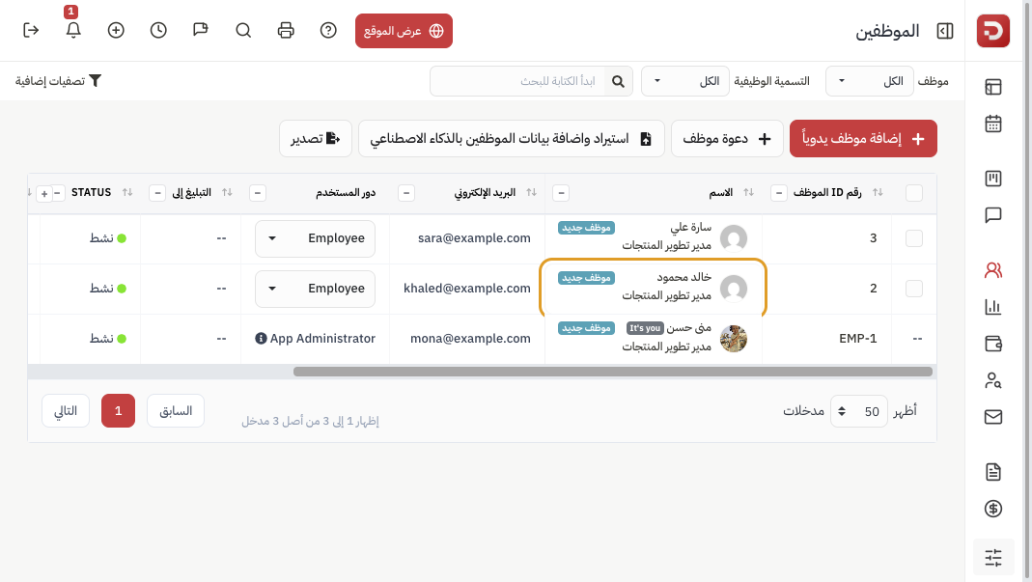This screenshot has height=582, width=1032.
Task: Open the dollar coin icon in sidebar
Action: [x=993, y=509]
